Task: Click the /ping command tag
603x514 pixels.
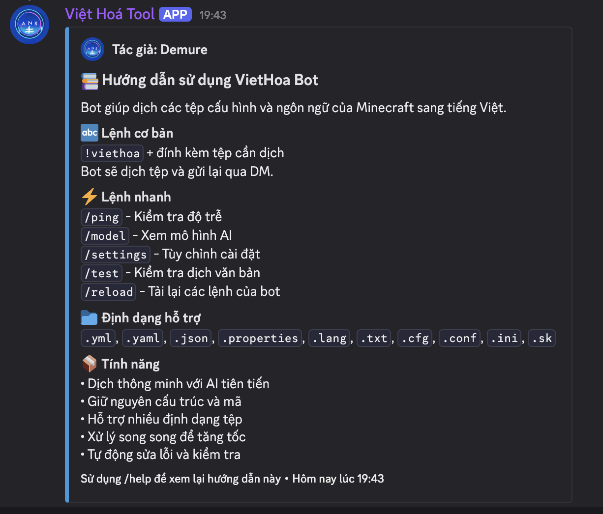Action: pyautogui.click(x=101, y=217)
